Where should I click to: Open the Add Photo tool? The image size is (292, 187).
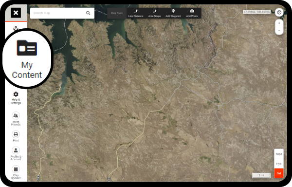(192, 13)
